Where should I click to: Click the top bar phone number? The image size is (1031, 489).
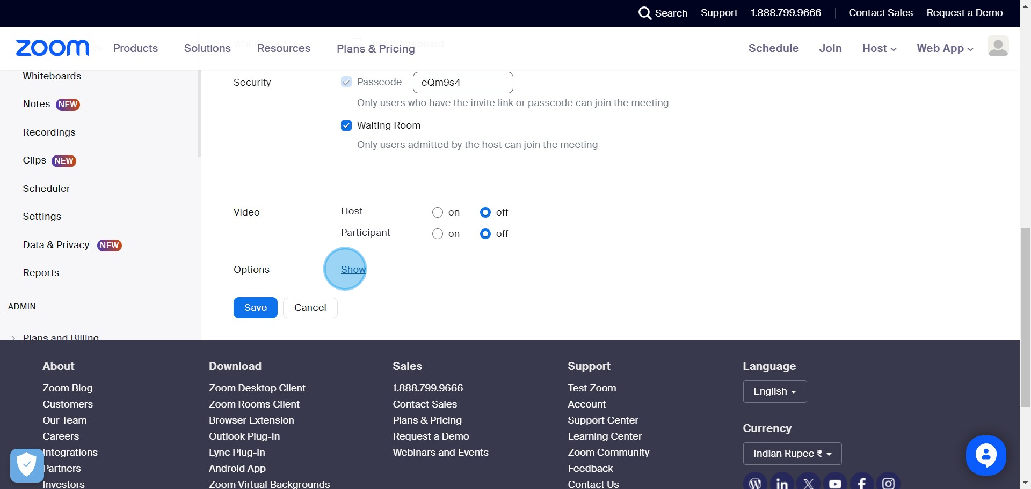[x=786, y=13]
